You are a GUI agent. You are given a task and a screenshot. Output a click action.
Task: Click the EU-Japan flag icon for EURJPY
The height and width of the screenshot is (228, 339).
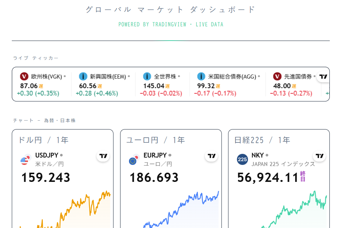[134, 160]
